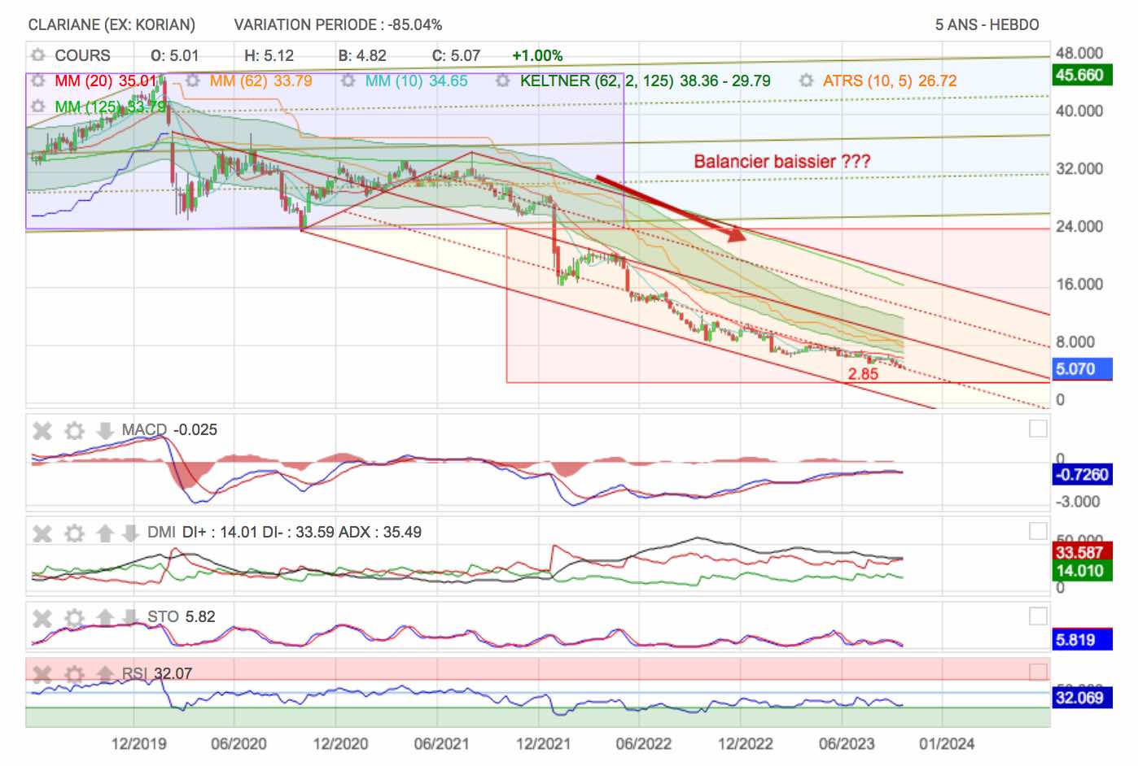Click the green 45.660 price tag
Image resolution: width=1138 pixels, height=766 pixels.
pos(1082,76)
